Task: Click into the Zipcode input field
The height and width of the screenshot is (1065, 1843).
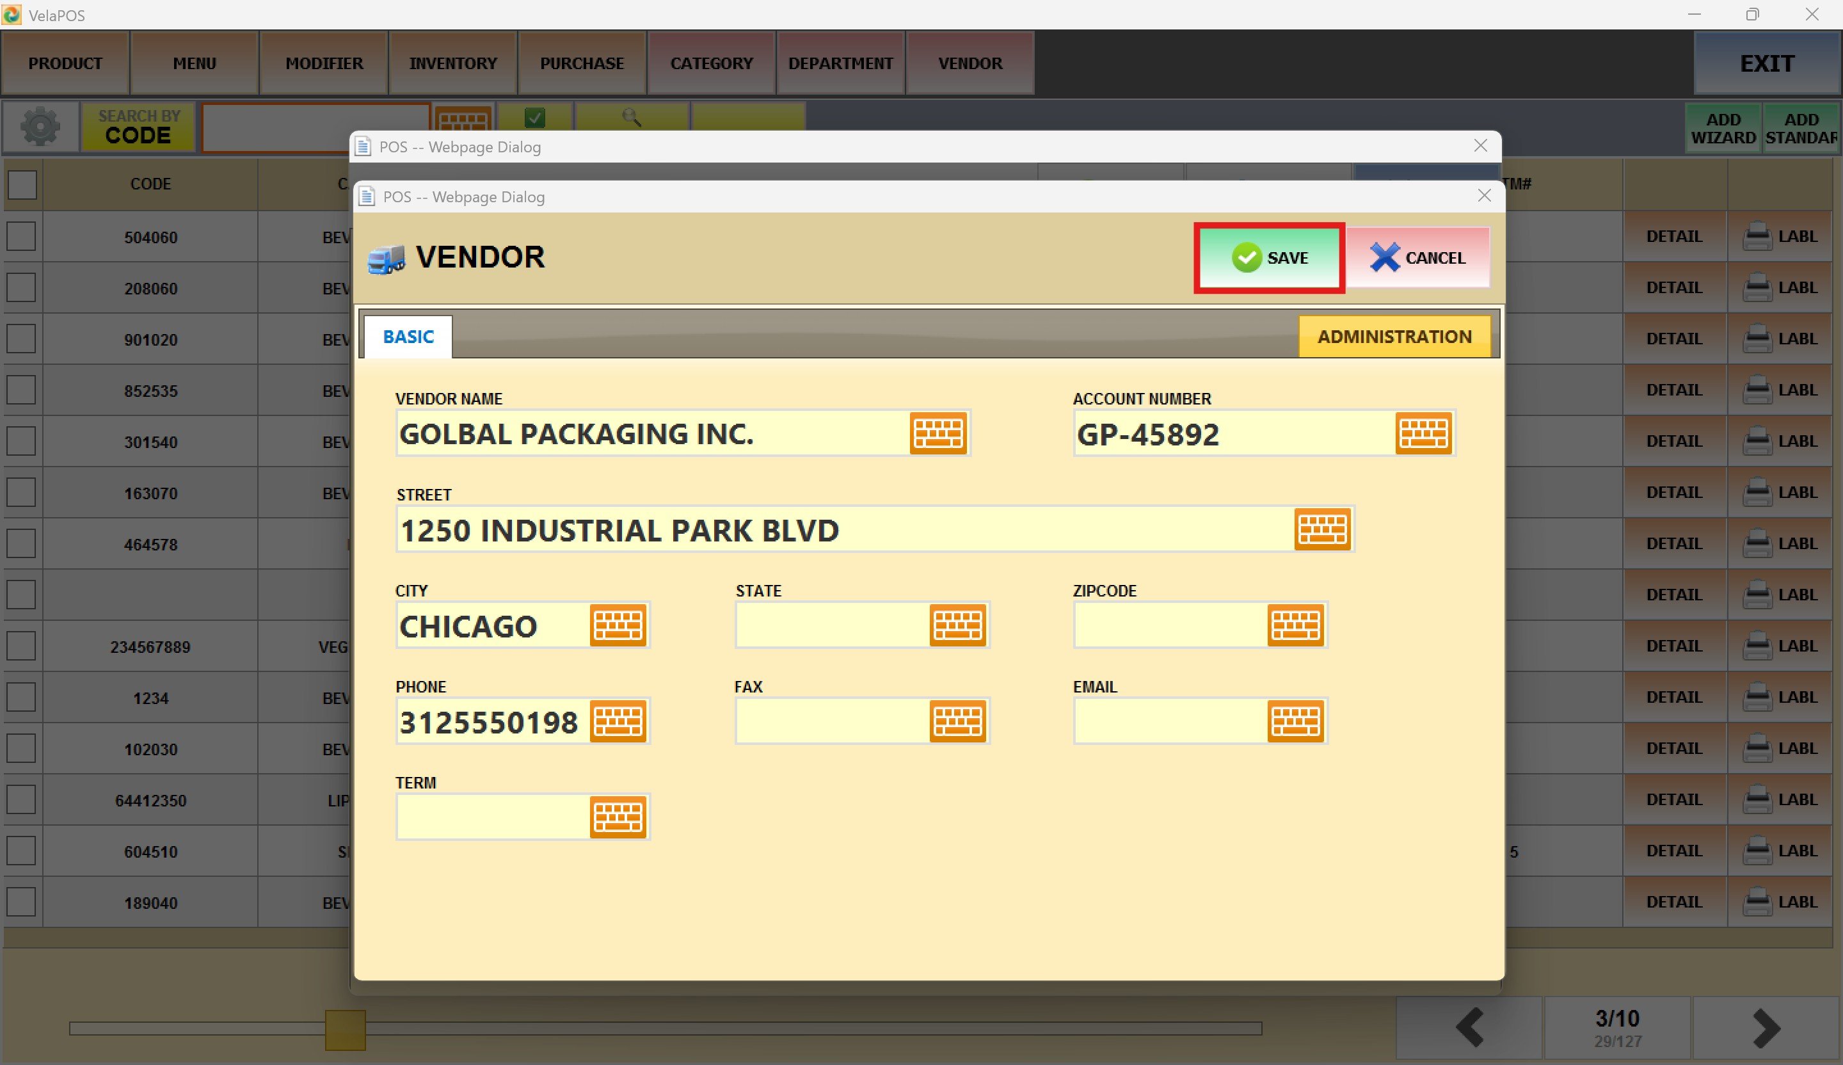Action: coord(1169,625)
